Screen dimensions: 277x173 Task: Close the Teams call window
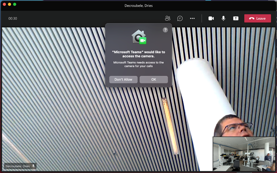[x=5, y=4]
